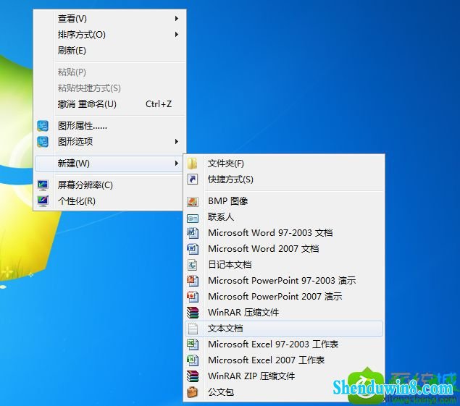Click the Ctrl+Z shortcut text

(x=159, y=104)
